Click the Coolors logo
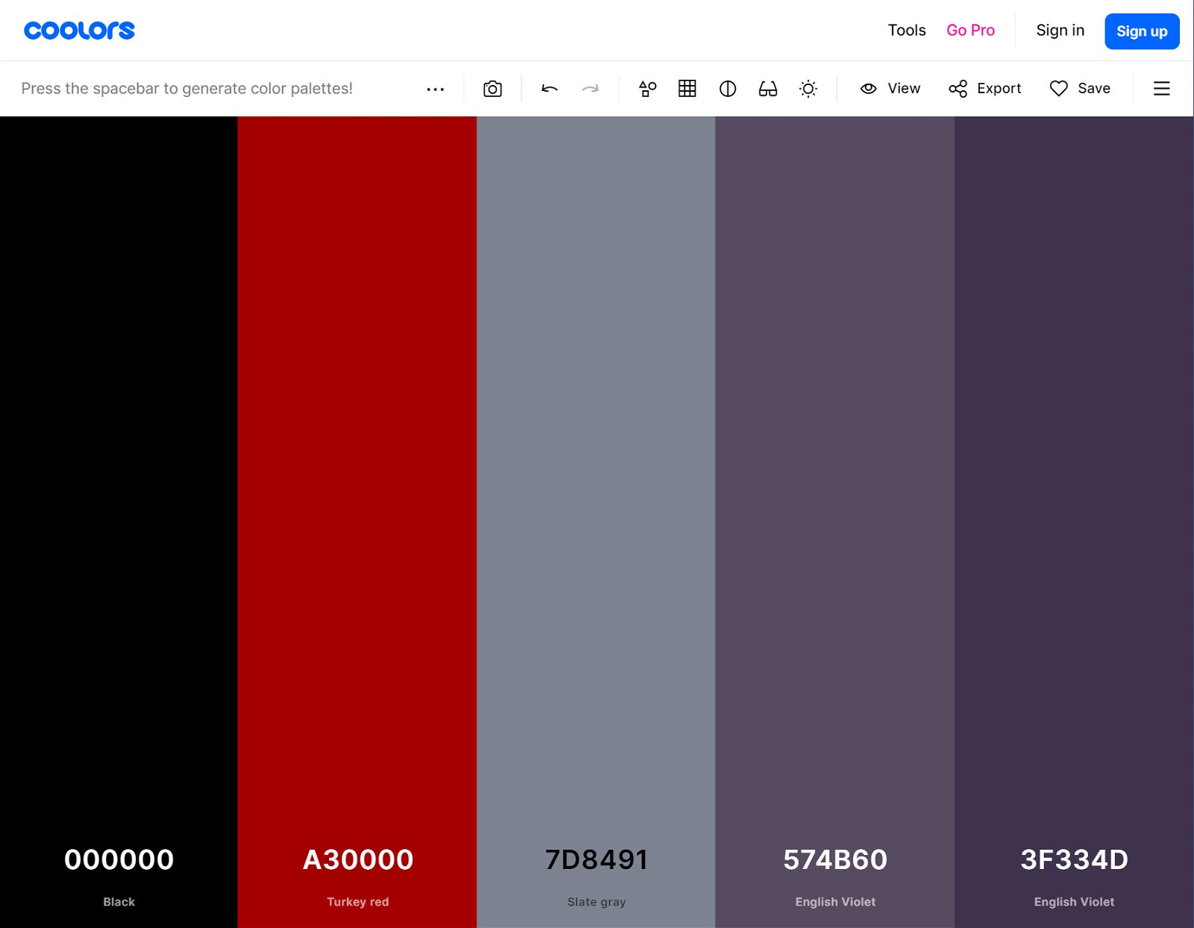 79,31
